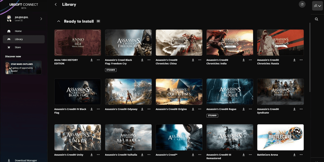Image resolution: width=324 pixels, height=162 pixels.
Task: Download Assassin's Creed III Remastered
Action: tap(244, 154)
